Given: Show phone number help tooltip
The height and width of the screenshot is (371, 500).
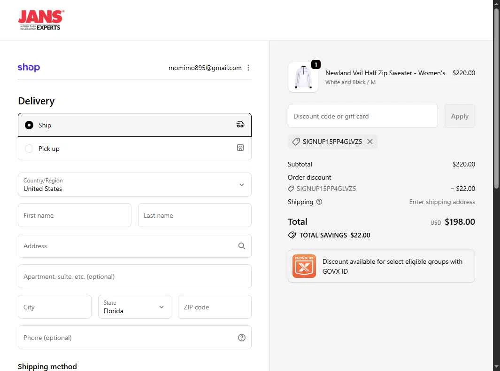Looking at the screenshot, I should 242,338.
